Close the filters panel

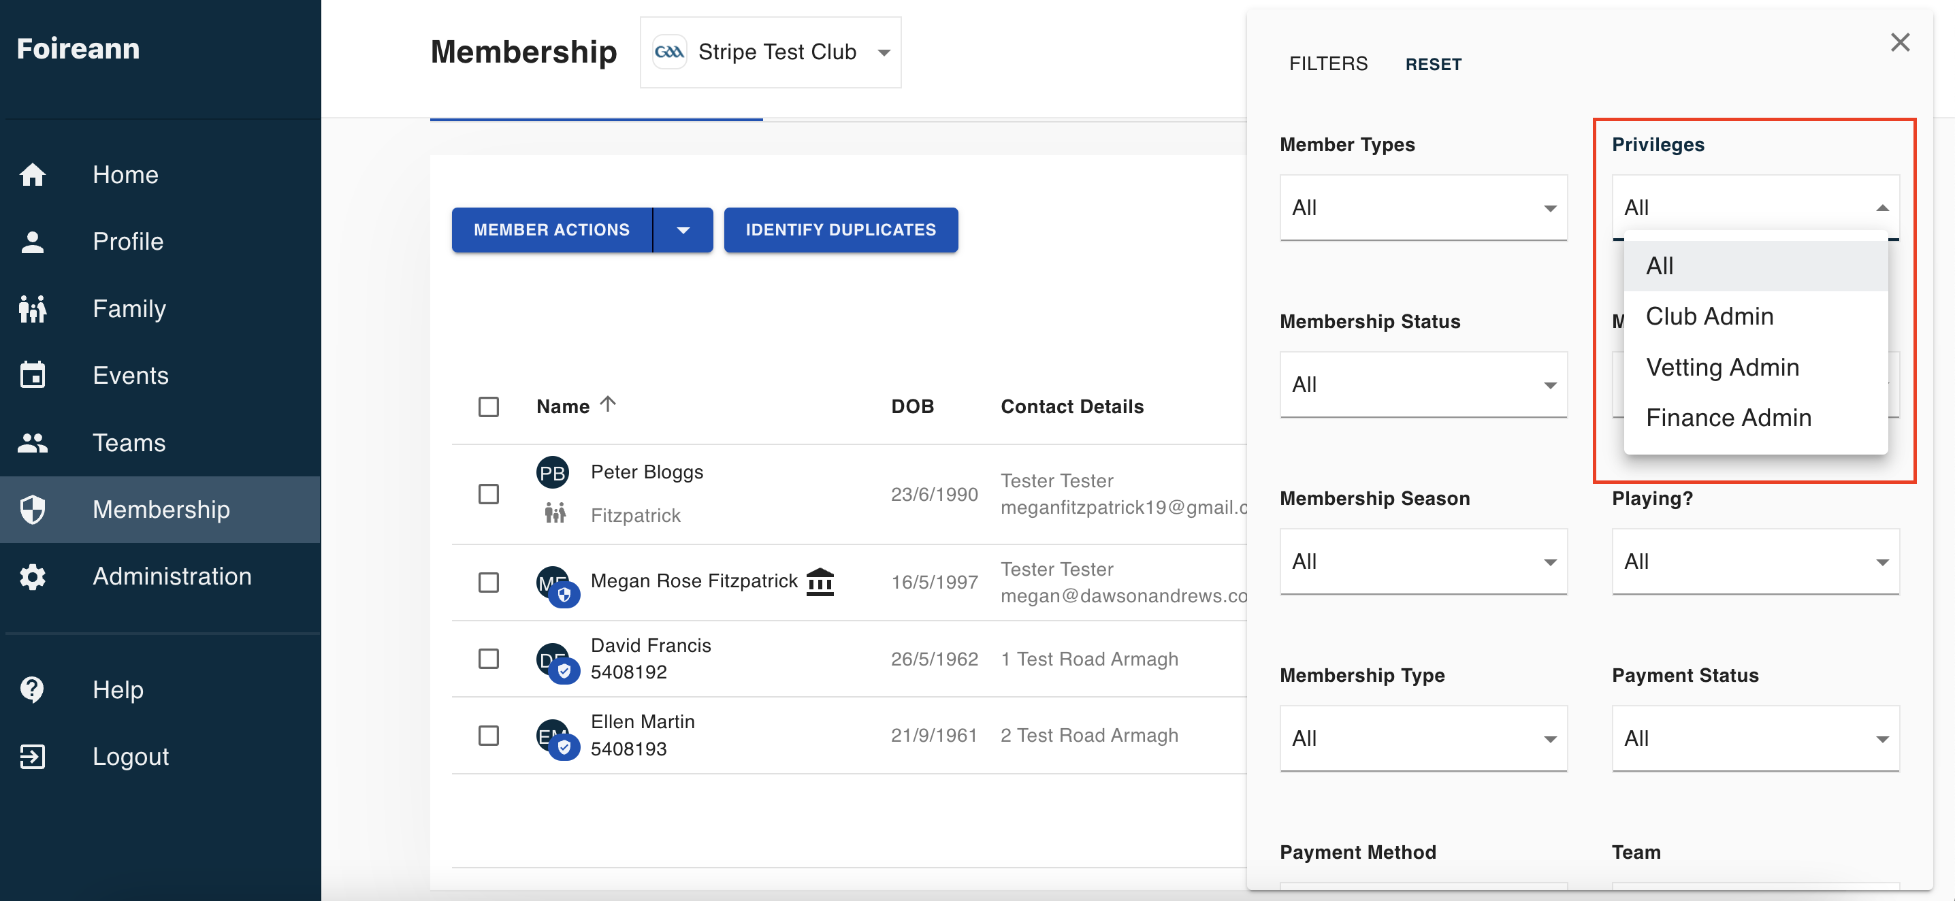[x=1900, y=42]
